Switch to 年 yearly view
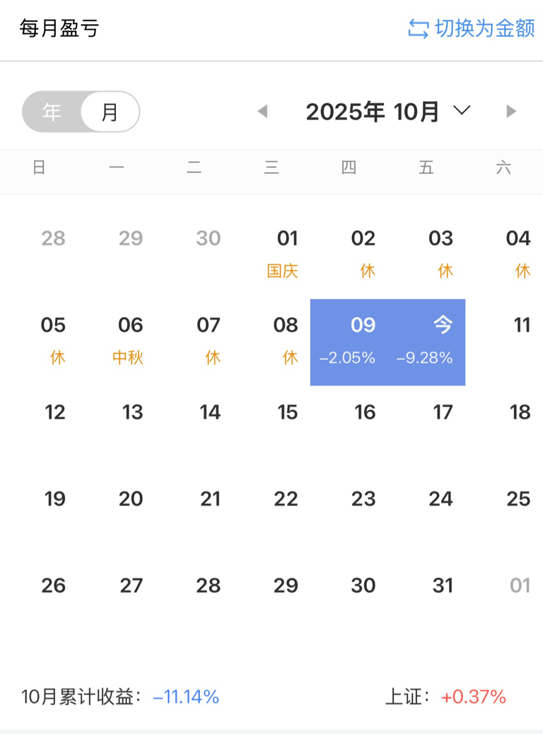The height and width of the screenshot is (734, 543). click(52, 112)
